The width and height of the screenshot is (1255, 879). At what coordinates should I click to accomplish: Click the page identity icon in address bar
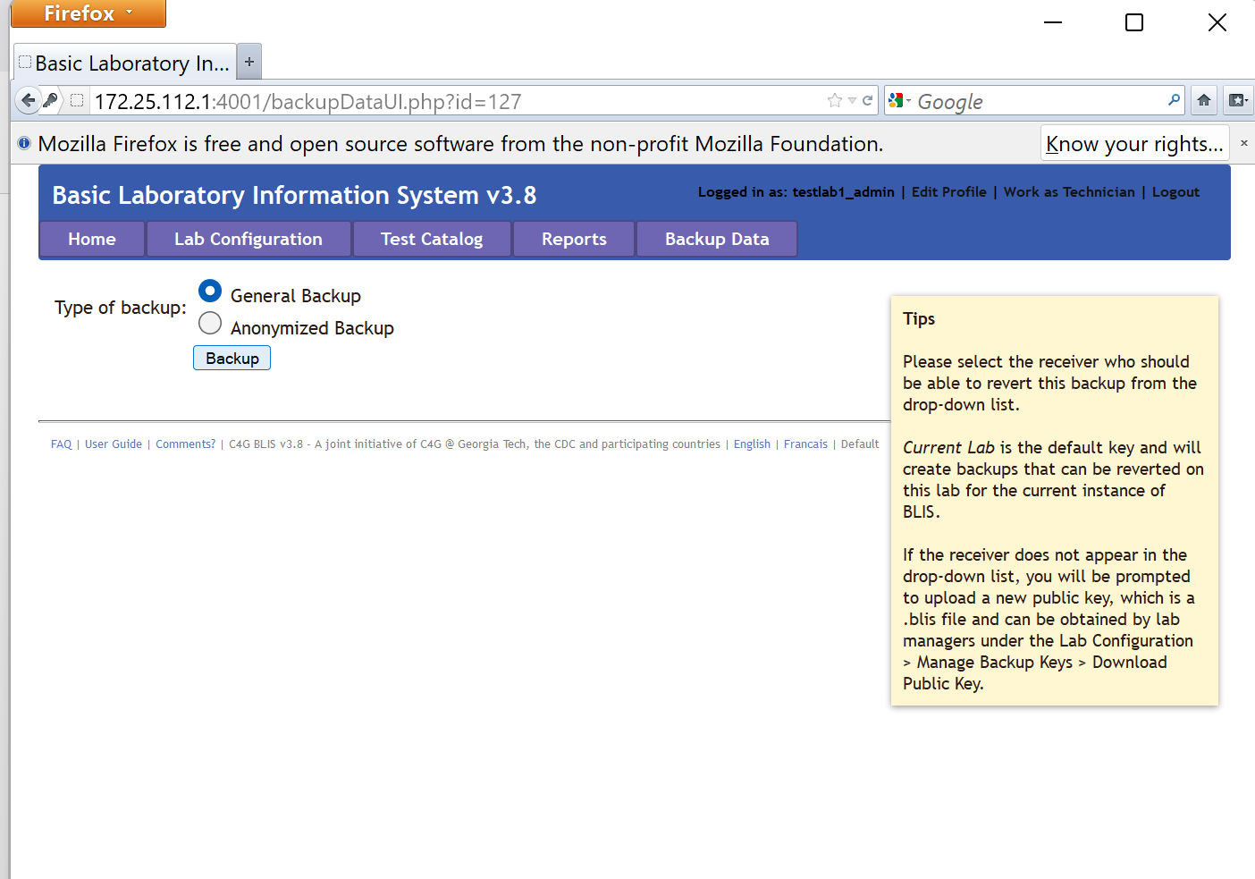(77, 100)
